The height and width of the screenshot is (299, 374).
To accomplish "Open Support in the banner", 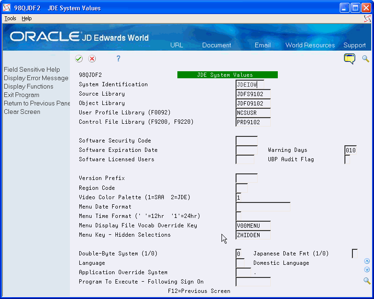I will pos(354,45).
